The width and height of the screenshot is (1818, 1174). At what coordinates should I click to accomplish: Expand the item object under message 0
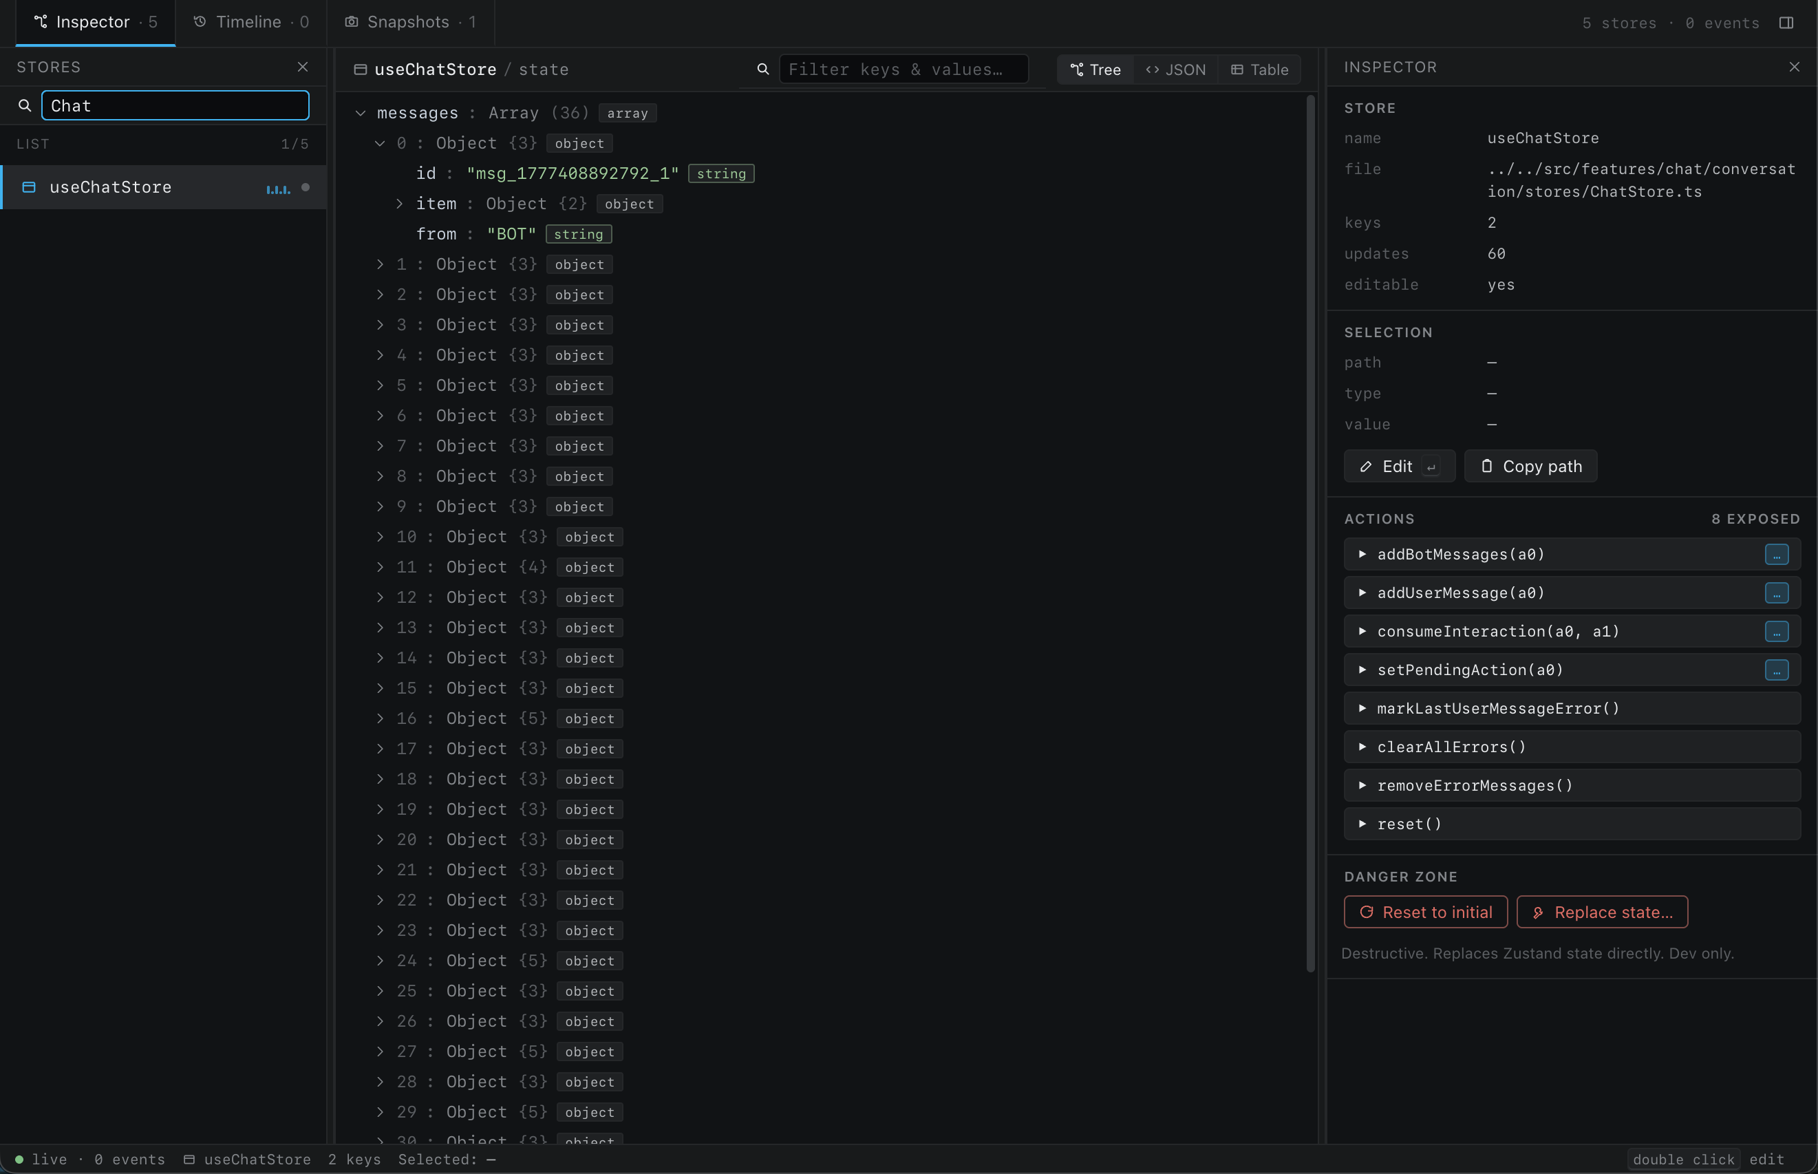(398, 204)
